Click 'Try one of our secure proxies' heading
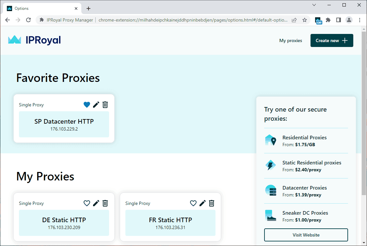The width and height of the screenshot is (367, 246). pos(295,114)
